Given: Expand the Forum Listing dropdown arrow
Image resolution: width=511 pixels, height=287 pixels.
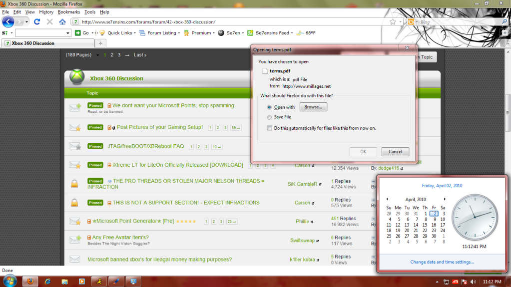Looking at the screenshot, I should (179, 33).
